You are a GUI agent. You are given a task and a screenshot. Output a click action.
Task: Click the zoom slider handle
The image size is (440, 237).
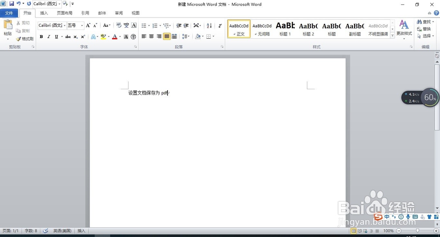[418, 231]
